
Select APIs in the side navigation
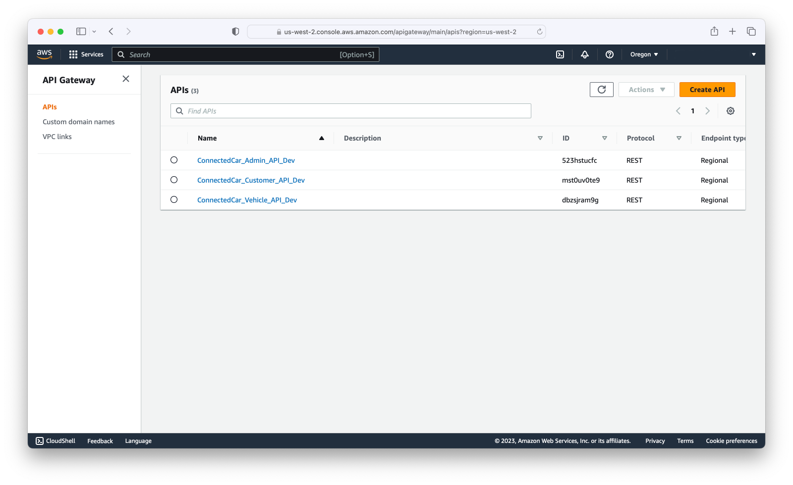50,107
